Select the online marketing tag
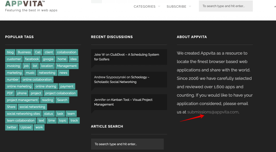276x152 pixels. coord(19,86)
